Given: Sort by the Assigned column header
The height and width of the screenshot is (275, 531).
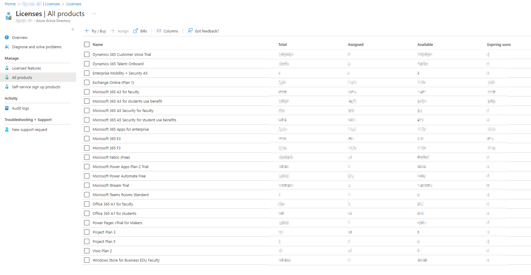Looking at the screenshot, I should pyautogui.click(x=356, y=44).
